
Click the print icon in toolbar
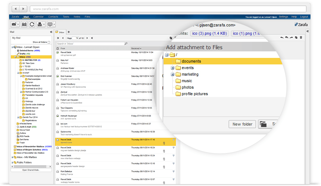[40, 24]
